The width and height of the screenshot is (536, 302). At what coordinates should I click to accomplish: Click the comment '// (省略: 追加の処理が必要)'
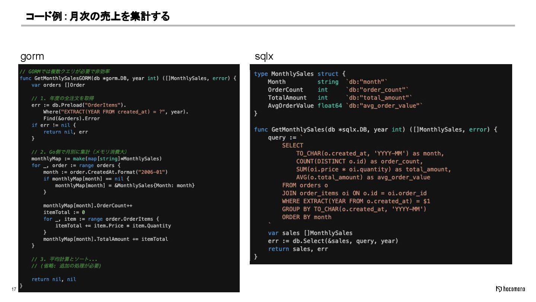[66, 266]
